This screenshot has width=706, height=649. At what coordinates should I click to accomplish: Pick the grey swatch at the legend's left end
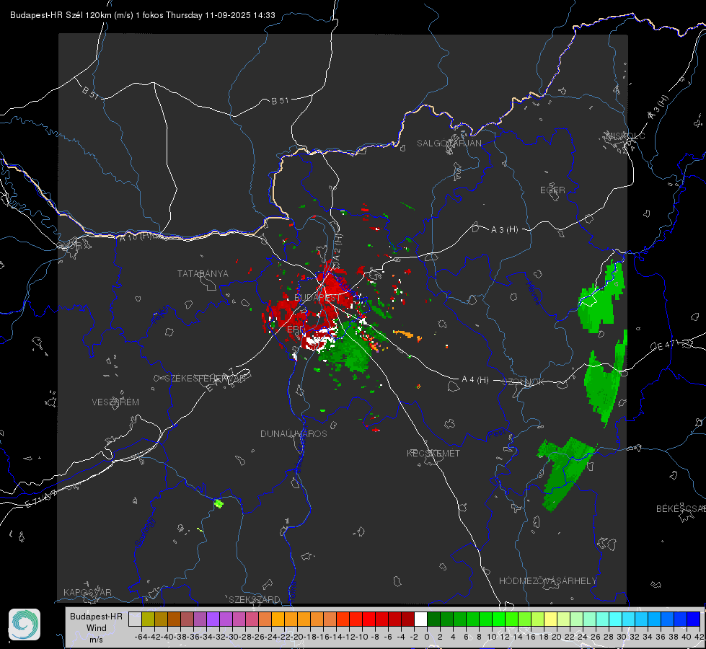135,619
